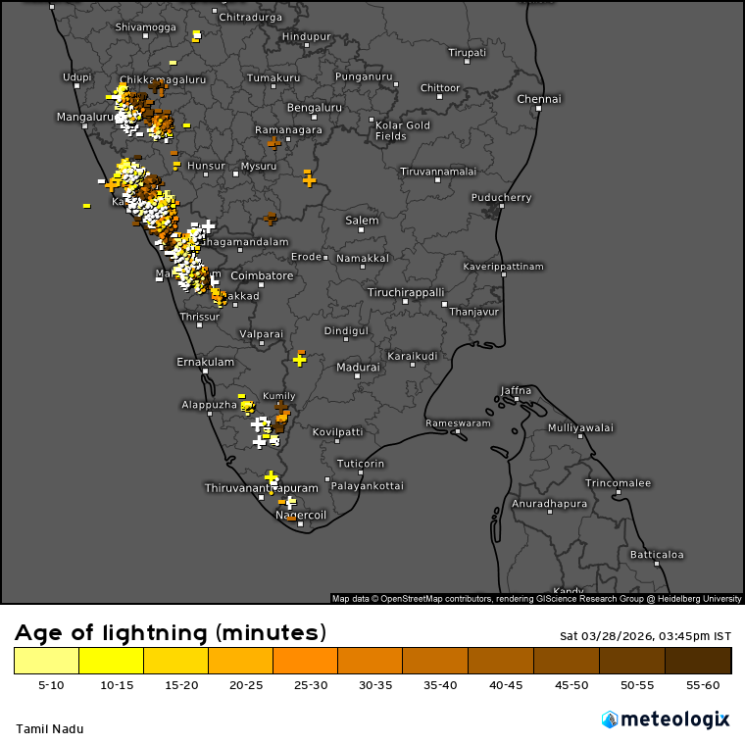
Task: Click the Tamil Nadu region label
Action: coord(50,729)
